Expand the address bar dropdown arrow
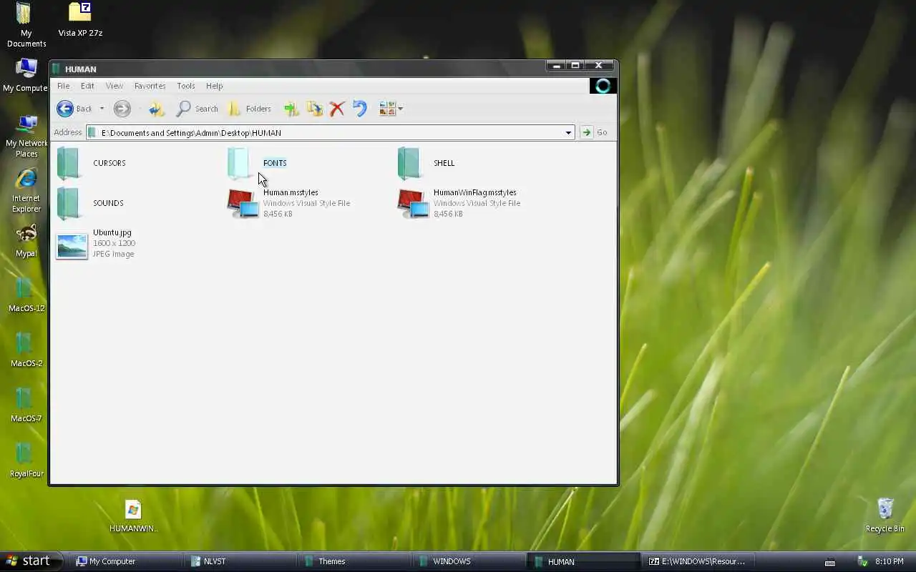Image resolution: width=916 pixels, height=572 pixels. [x=568, y=132]
